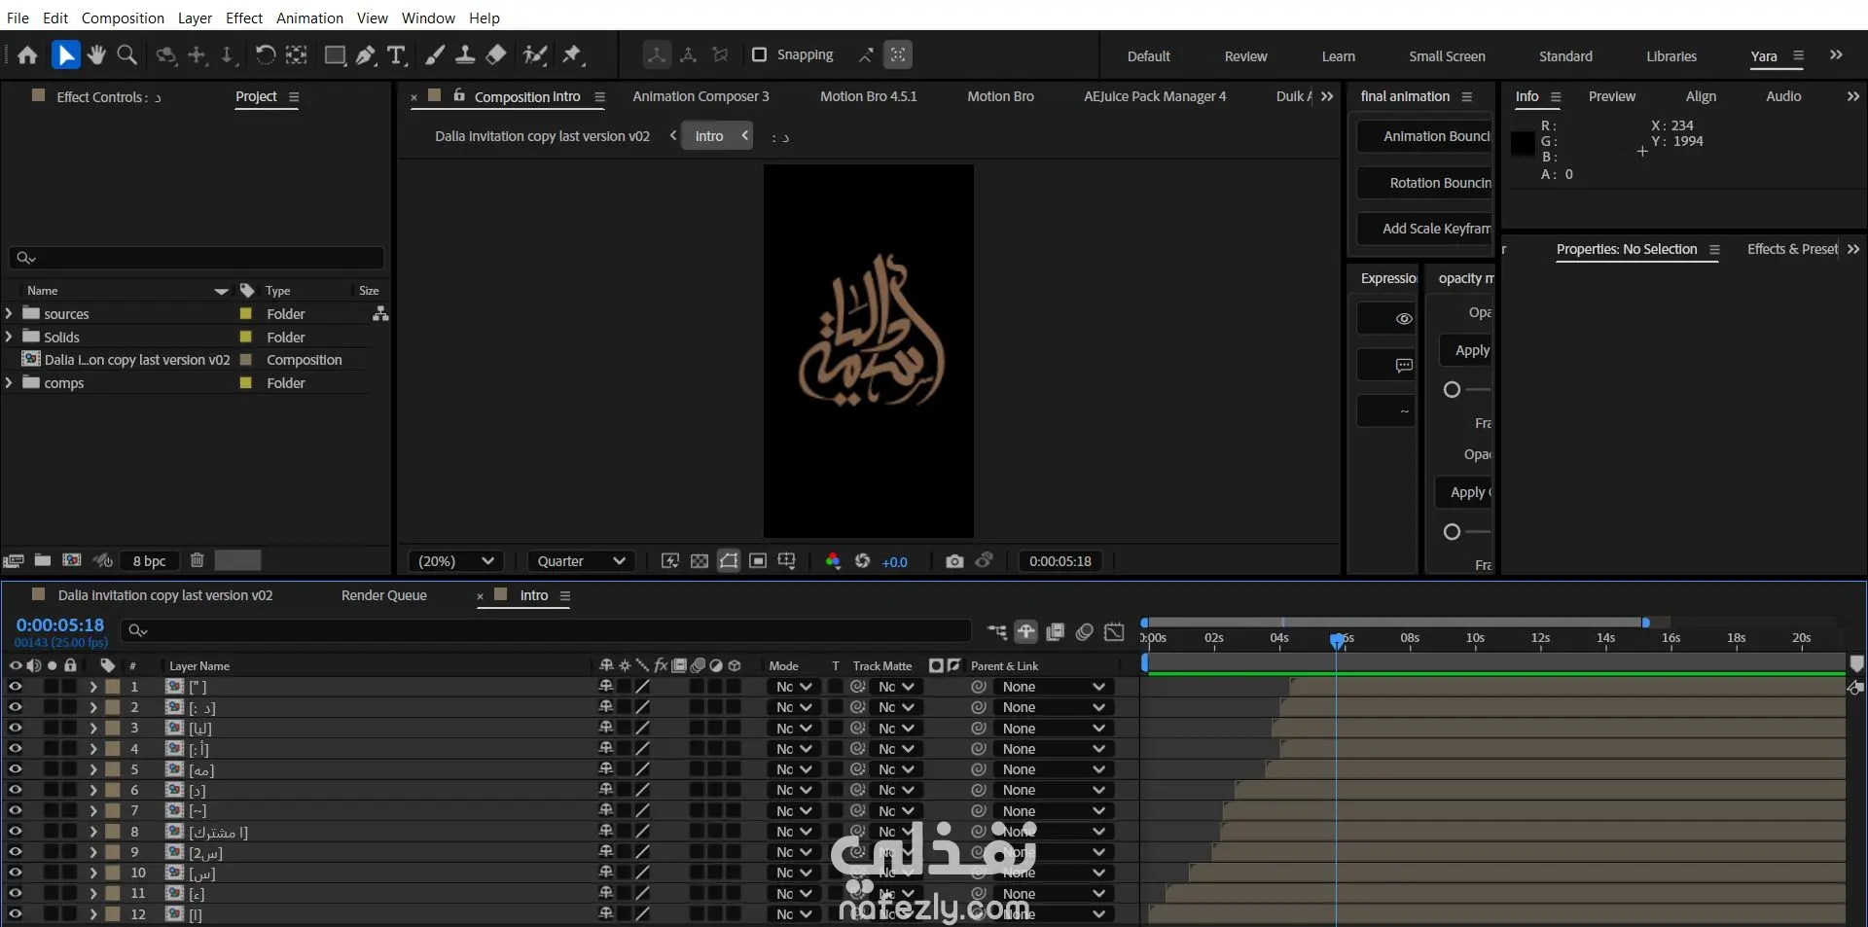
Task: Select the Hand tool
Action: [96, 55]
